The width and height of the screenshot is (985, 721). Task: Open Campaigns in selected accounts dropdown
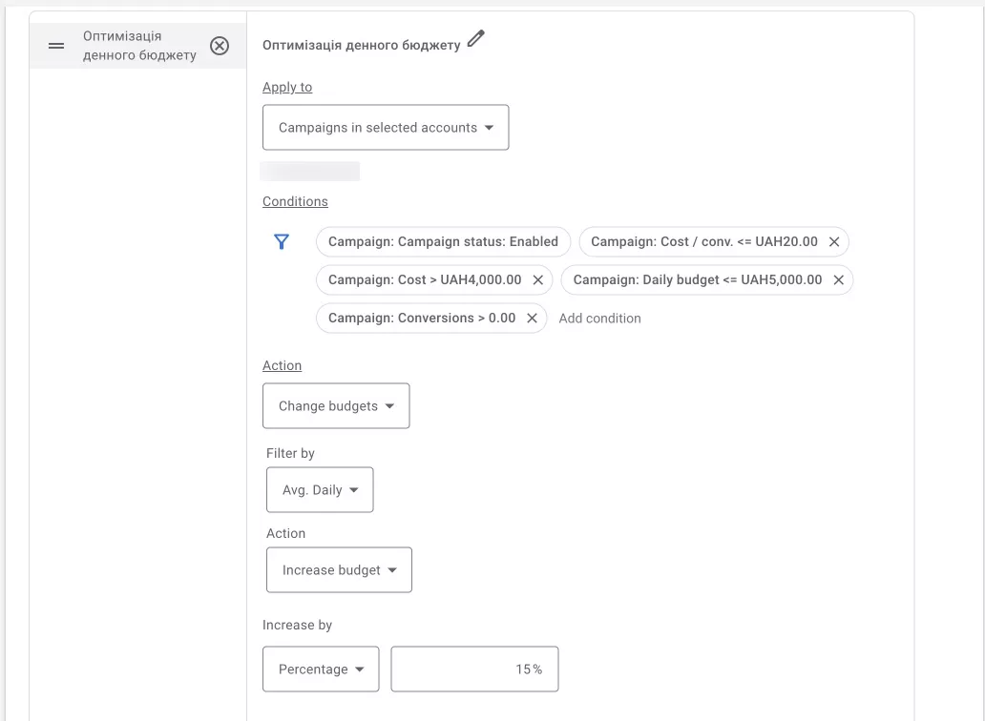click(x=386, y=128)
